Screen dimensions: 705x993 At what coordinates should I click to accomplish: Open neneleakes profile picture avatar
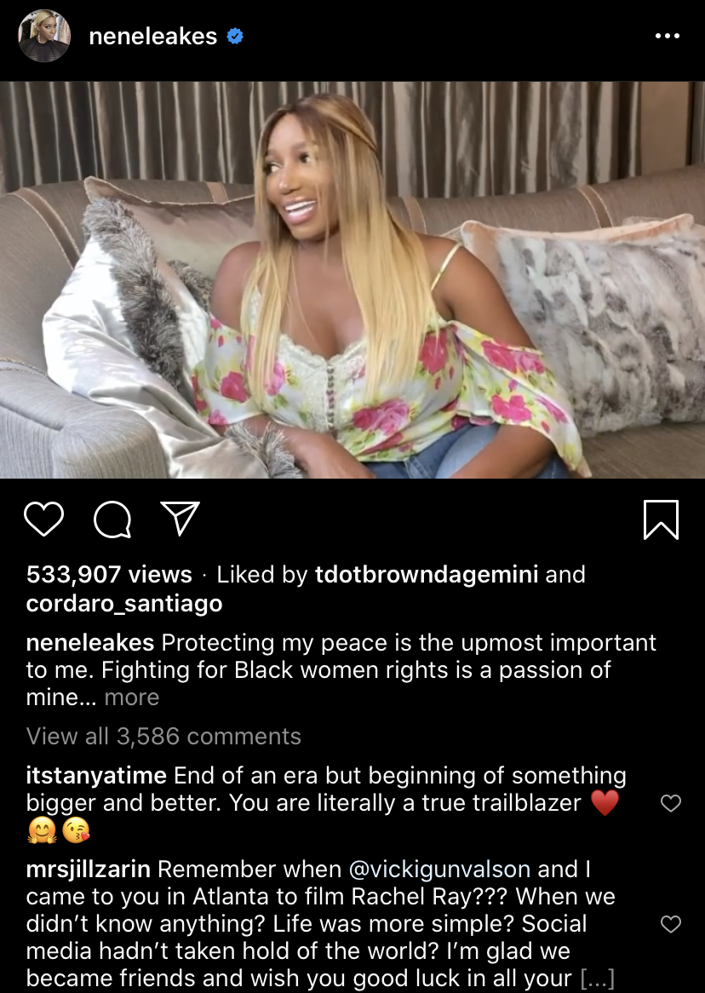pos(43,36)
